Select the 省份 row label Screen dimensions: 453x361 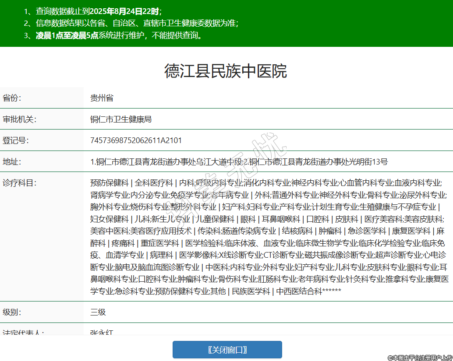(x=12, y=98)
